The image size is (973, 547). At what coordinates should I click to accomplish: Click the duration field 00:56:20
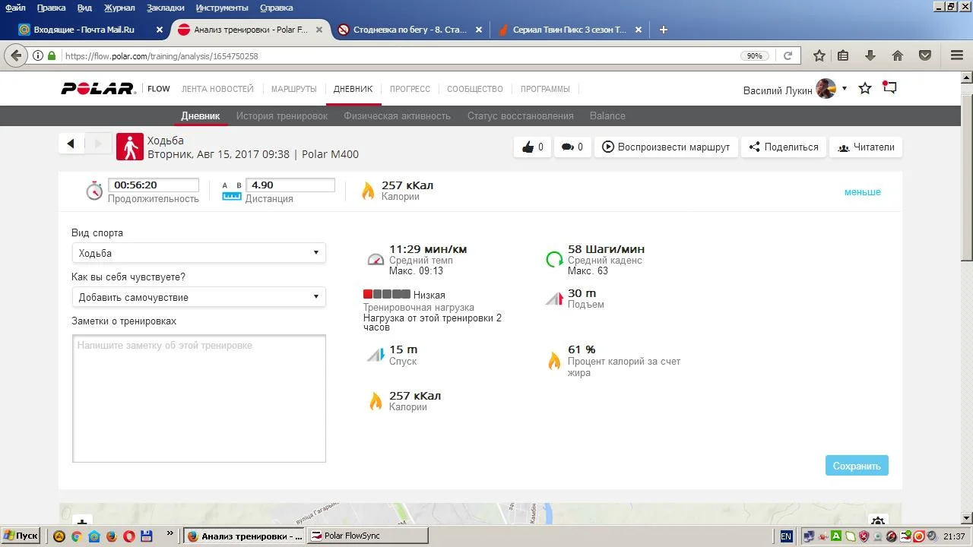[x=154, y=185]
